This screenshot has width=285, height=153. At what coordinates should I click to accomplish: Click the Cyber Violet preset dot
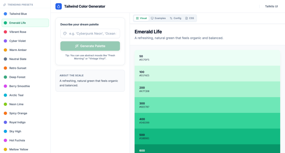tap(5, 41)
